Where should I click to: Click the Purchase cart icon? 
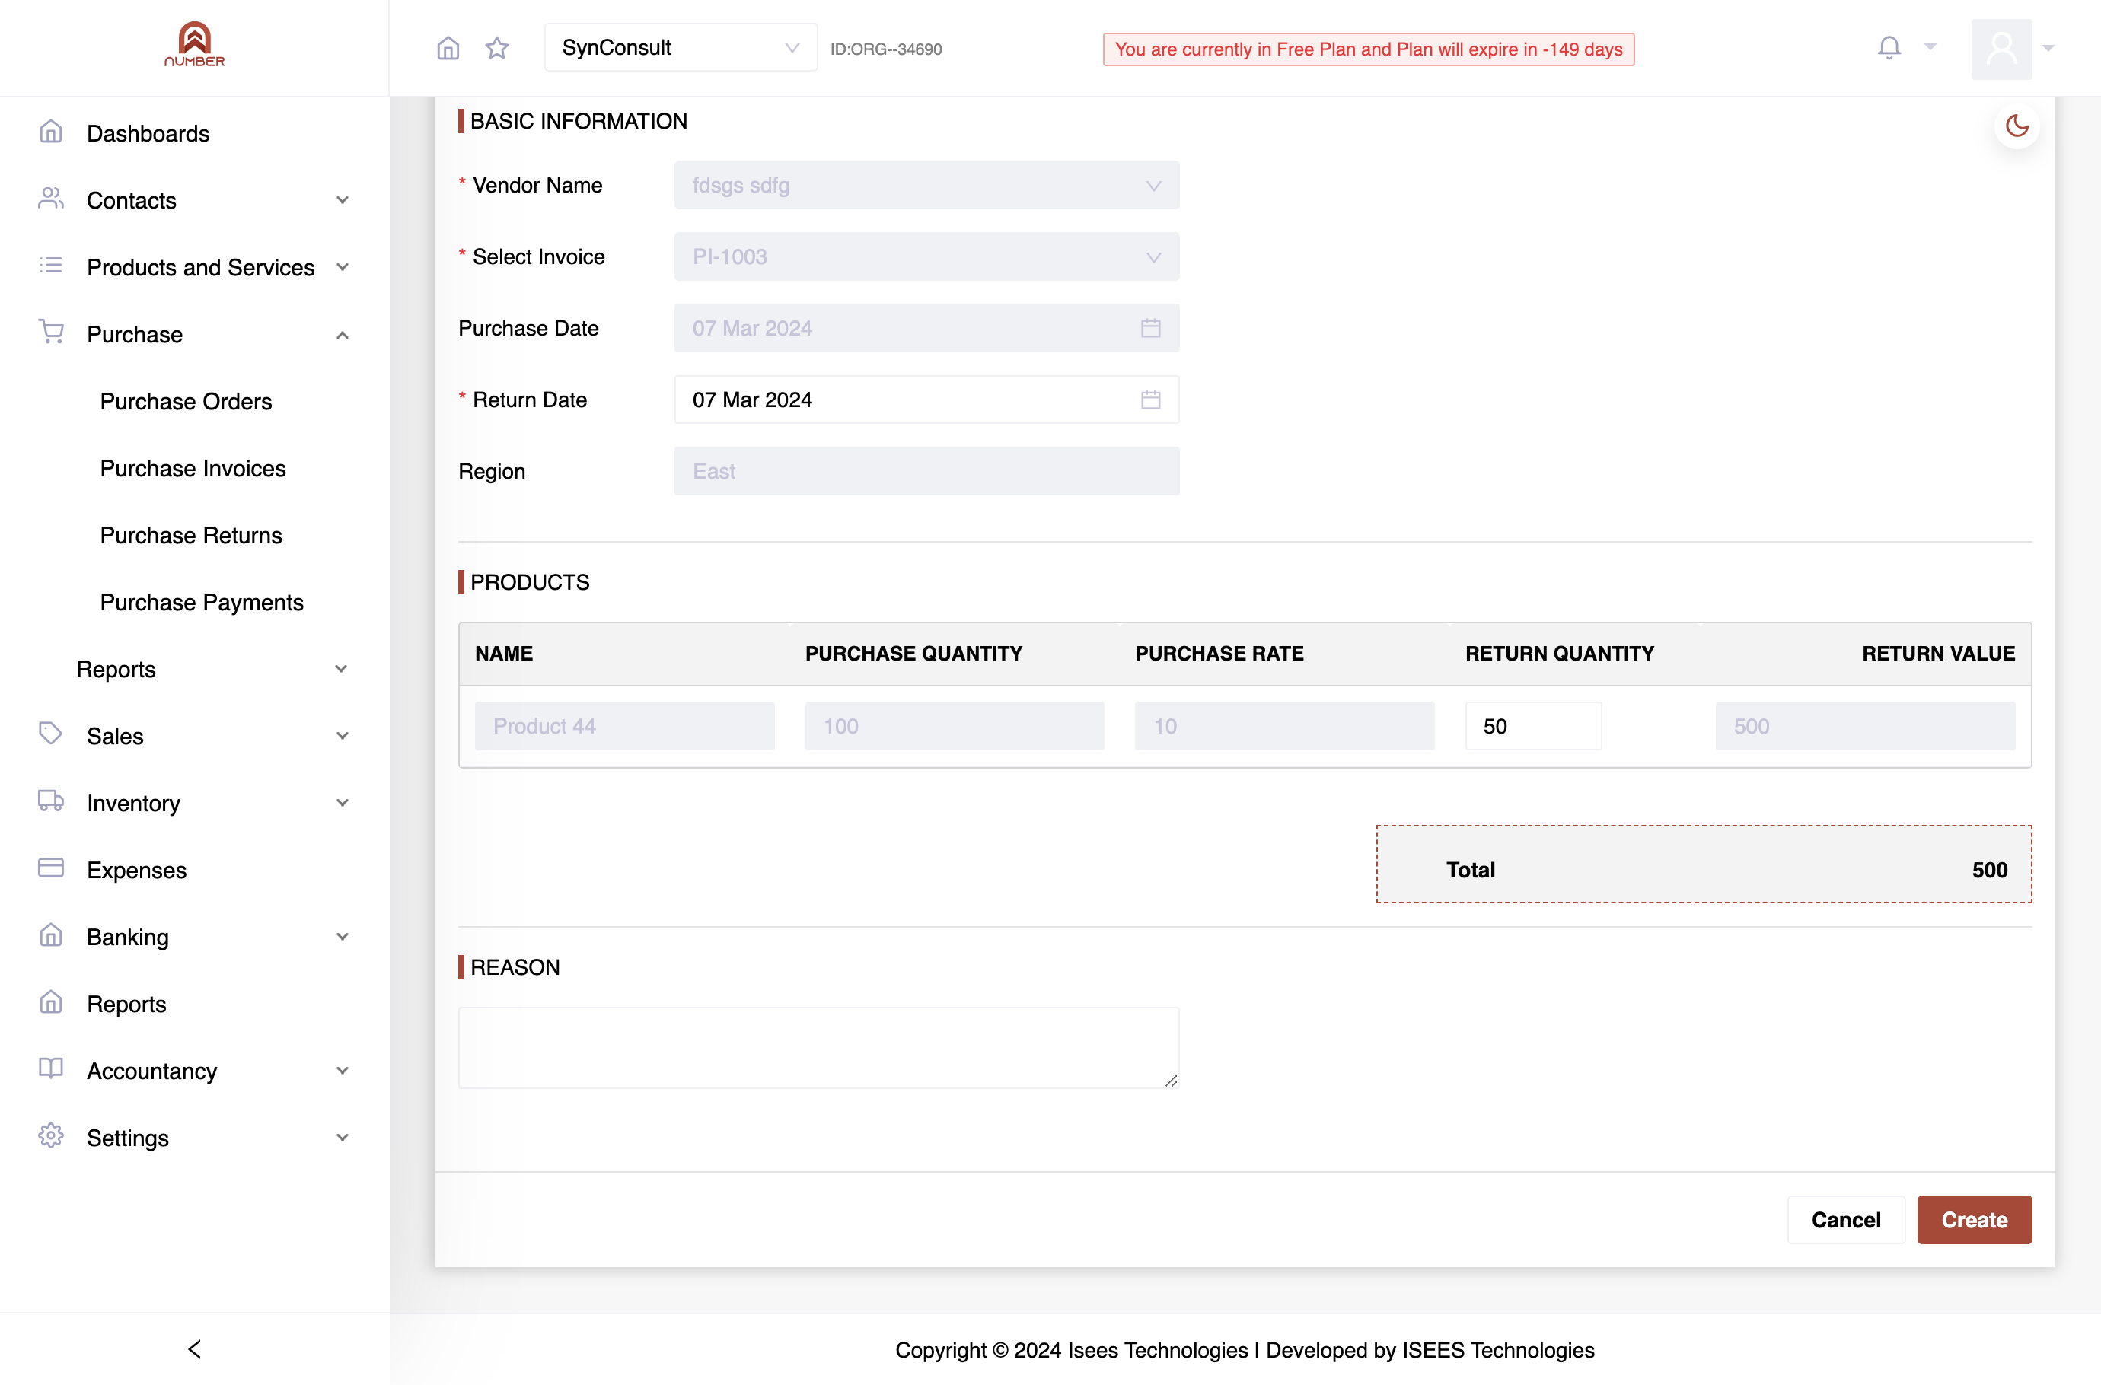point(51,332)
